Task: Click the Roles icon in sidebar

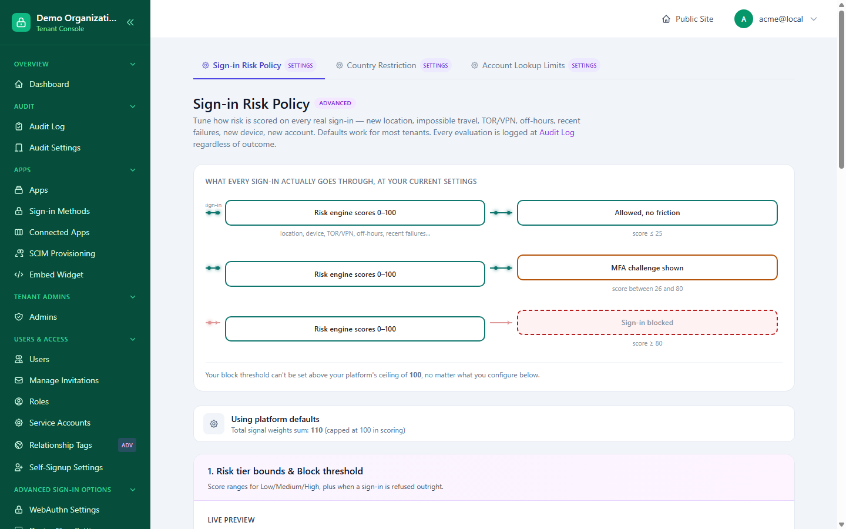Action: (19, 401)
